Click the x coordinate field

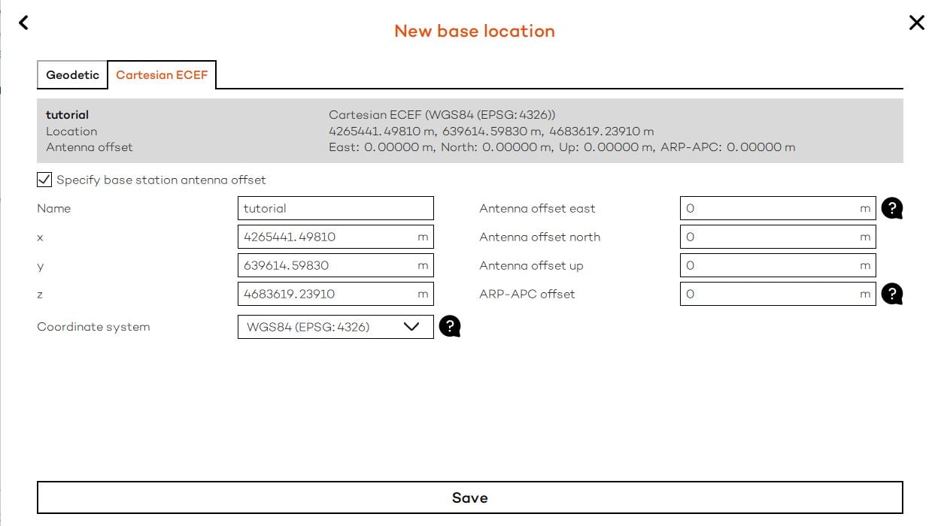tap(328, 237)
